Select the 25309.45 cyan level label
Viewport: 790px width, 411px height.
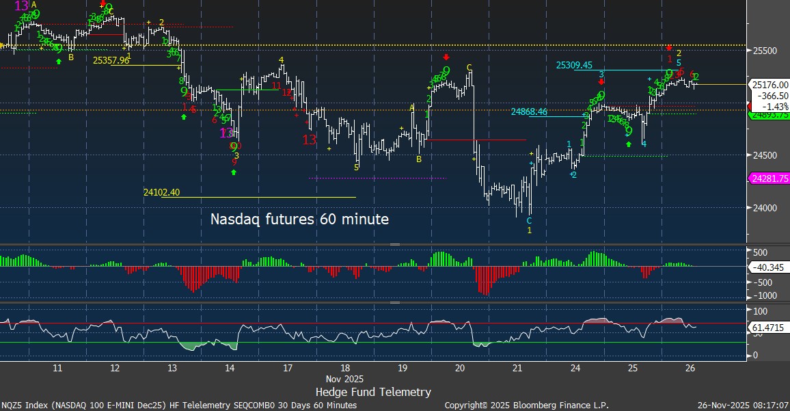click(573, 66)
